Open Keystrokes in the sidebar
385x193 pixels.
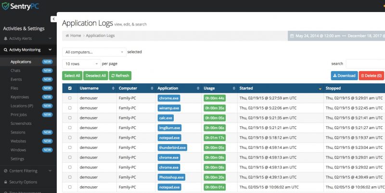[20, 97]
